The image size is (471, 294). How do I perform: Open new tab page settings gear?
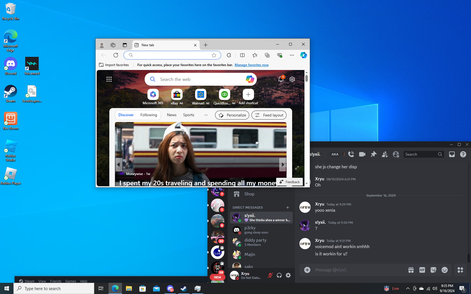coord(292,79)
